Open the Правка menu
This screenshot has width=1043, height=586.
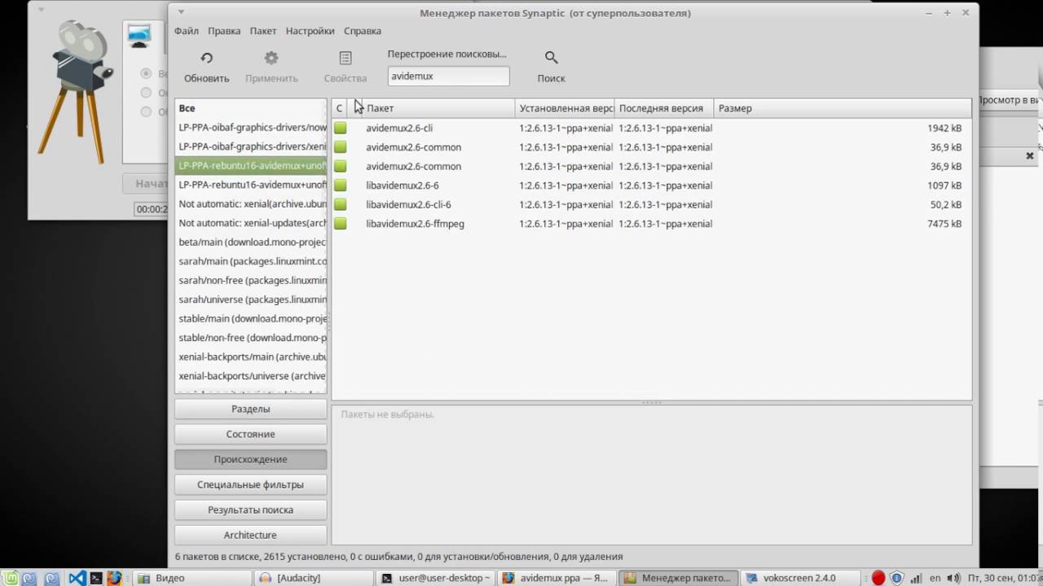click(224, 31)
